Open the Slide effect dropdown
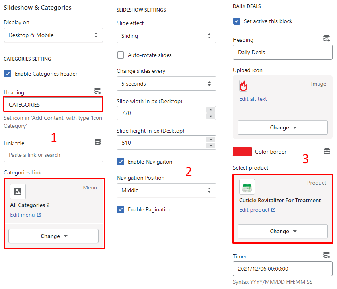Image resolution: width=337 pixels, height=289 pixels. (x=166, y=36)
